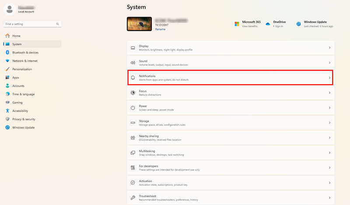Open Sound settings via its chevron
The image size is (350, 205).
point(329,63)
